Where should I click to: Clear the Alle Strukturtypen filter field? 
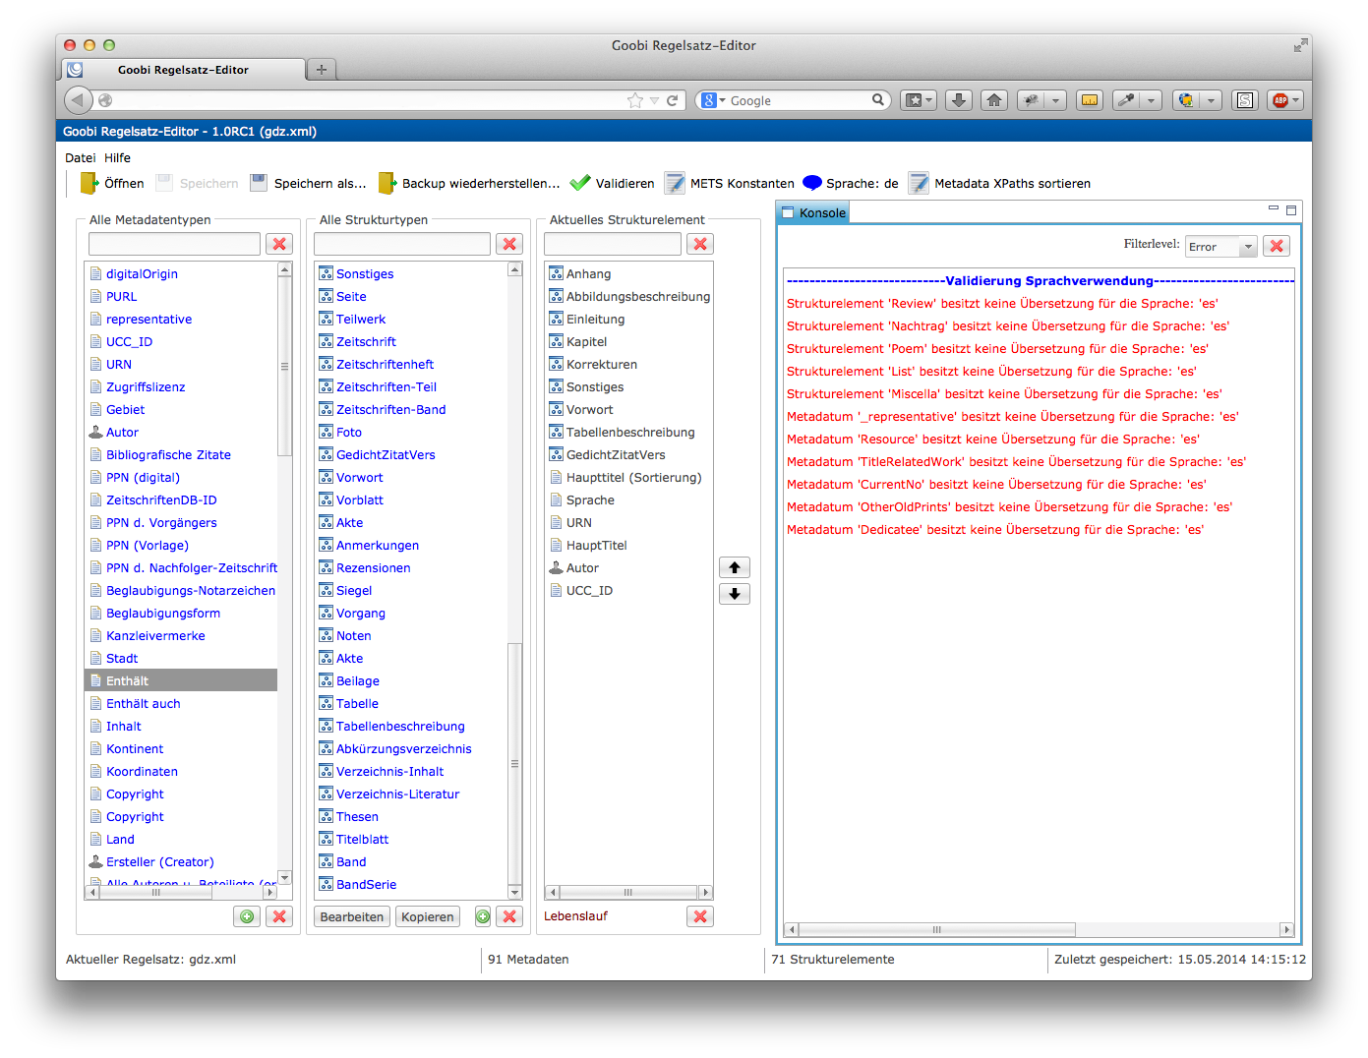[509, 244]
